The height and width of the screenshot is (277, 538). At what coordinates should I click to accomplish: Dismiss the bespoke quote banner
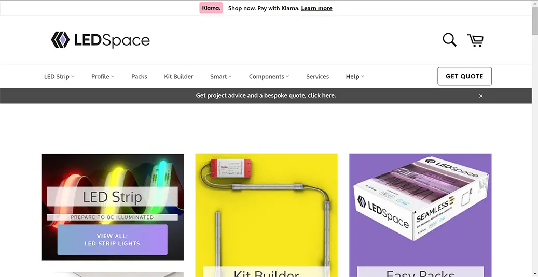[481, 96]
